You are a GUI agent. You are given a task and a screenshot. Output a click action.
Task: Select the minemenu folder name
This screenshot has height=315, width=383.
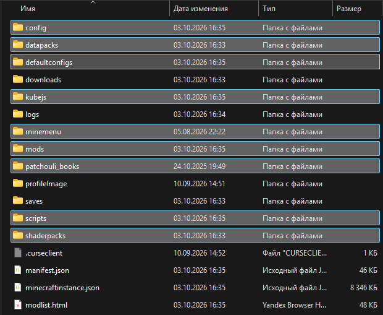click(43, 132)
